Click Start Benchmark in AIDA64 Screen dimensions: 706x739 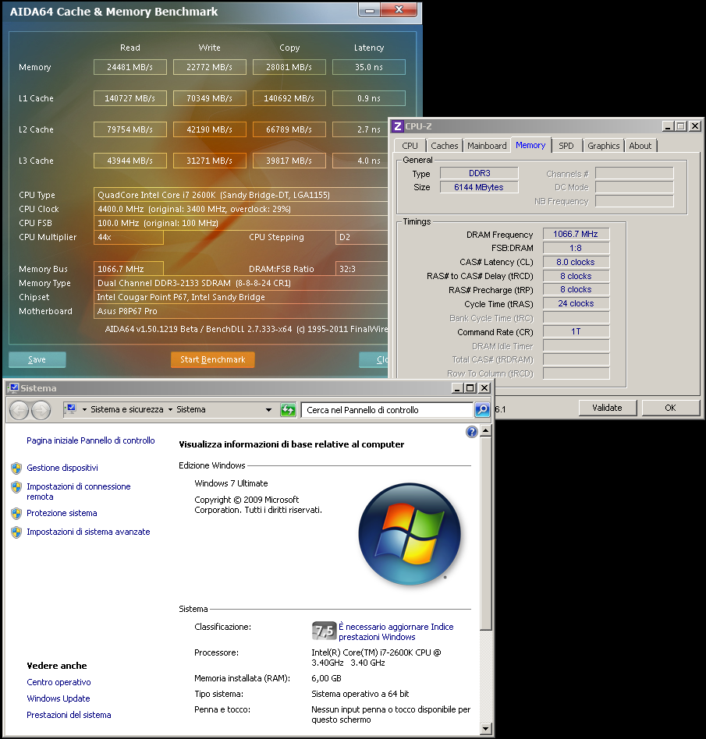[213, 359]
